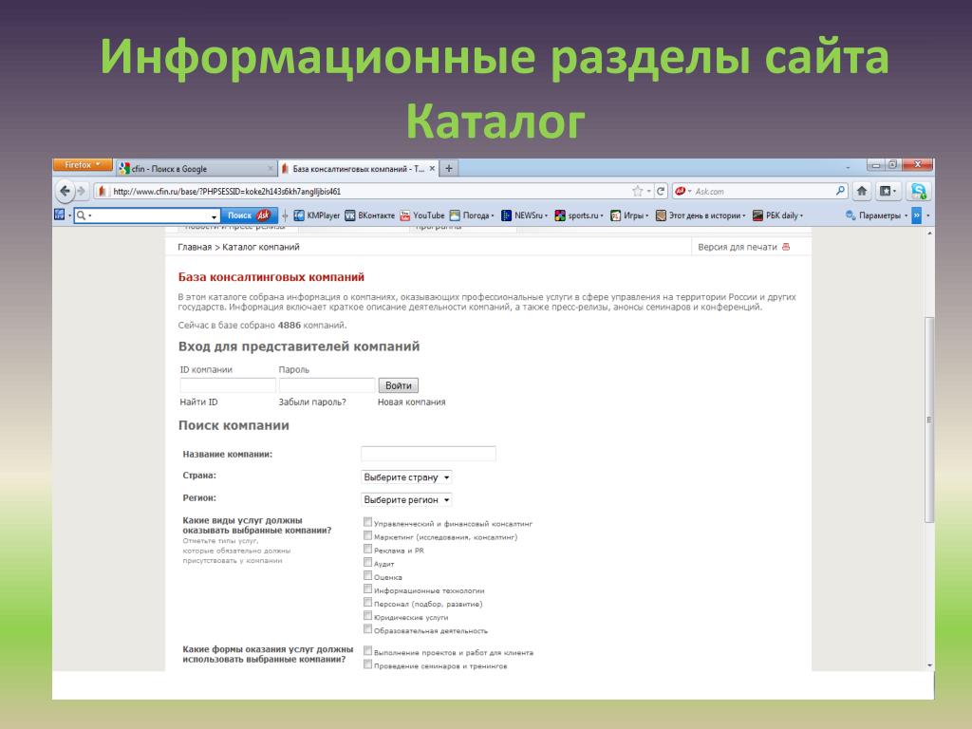
Task: Click the Название компании text field
Action: (428, 453)
